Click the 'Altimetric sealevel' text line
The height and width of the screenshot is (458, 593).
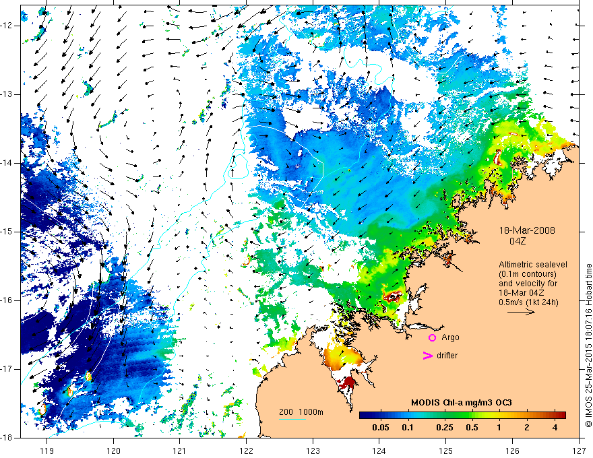[533, 265]
